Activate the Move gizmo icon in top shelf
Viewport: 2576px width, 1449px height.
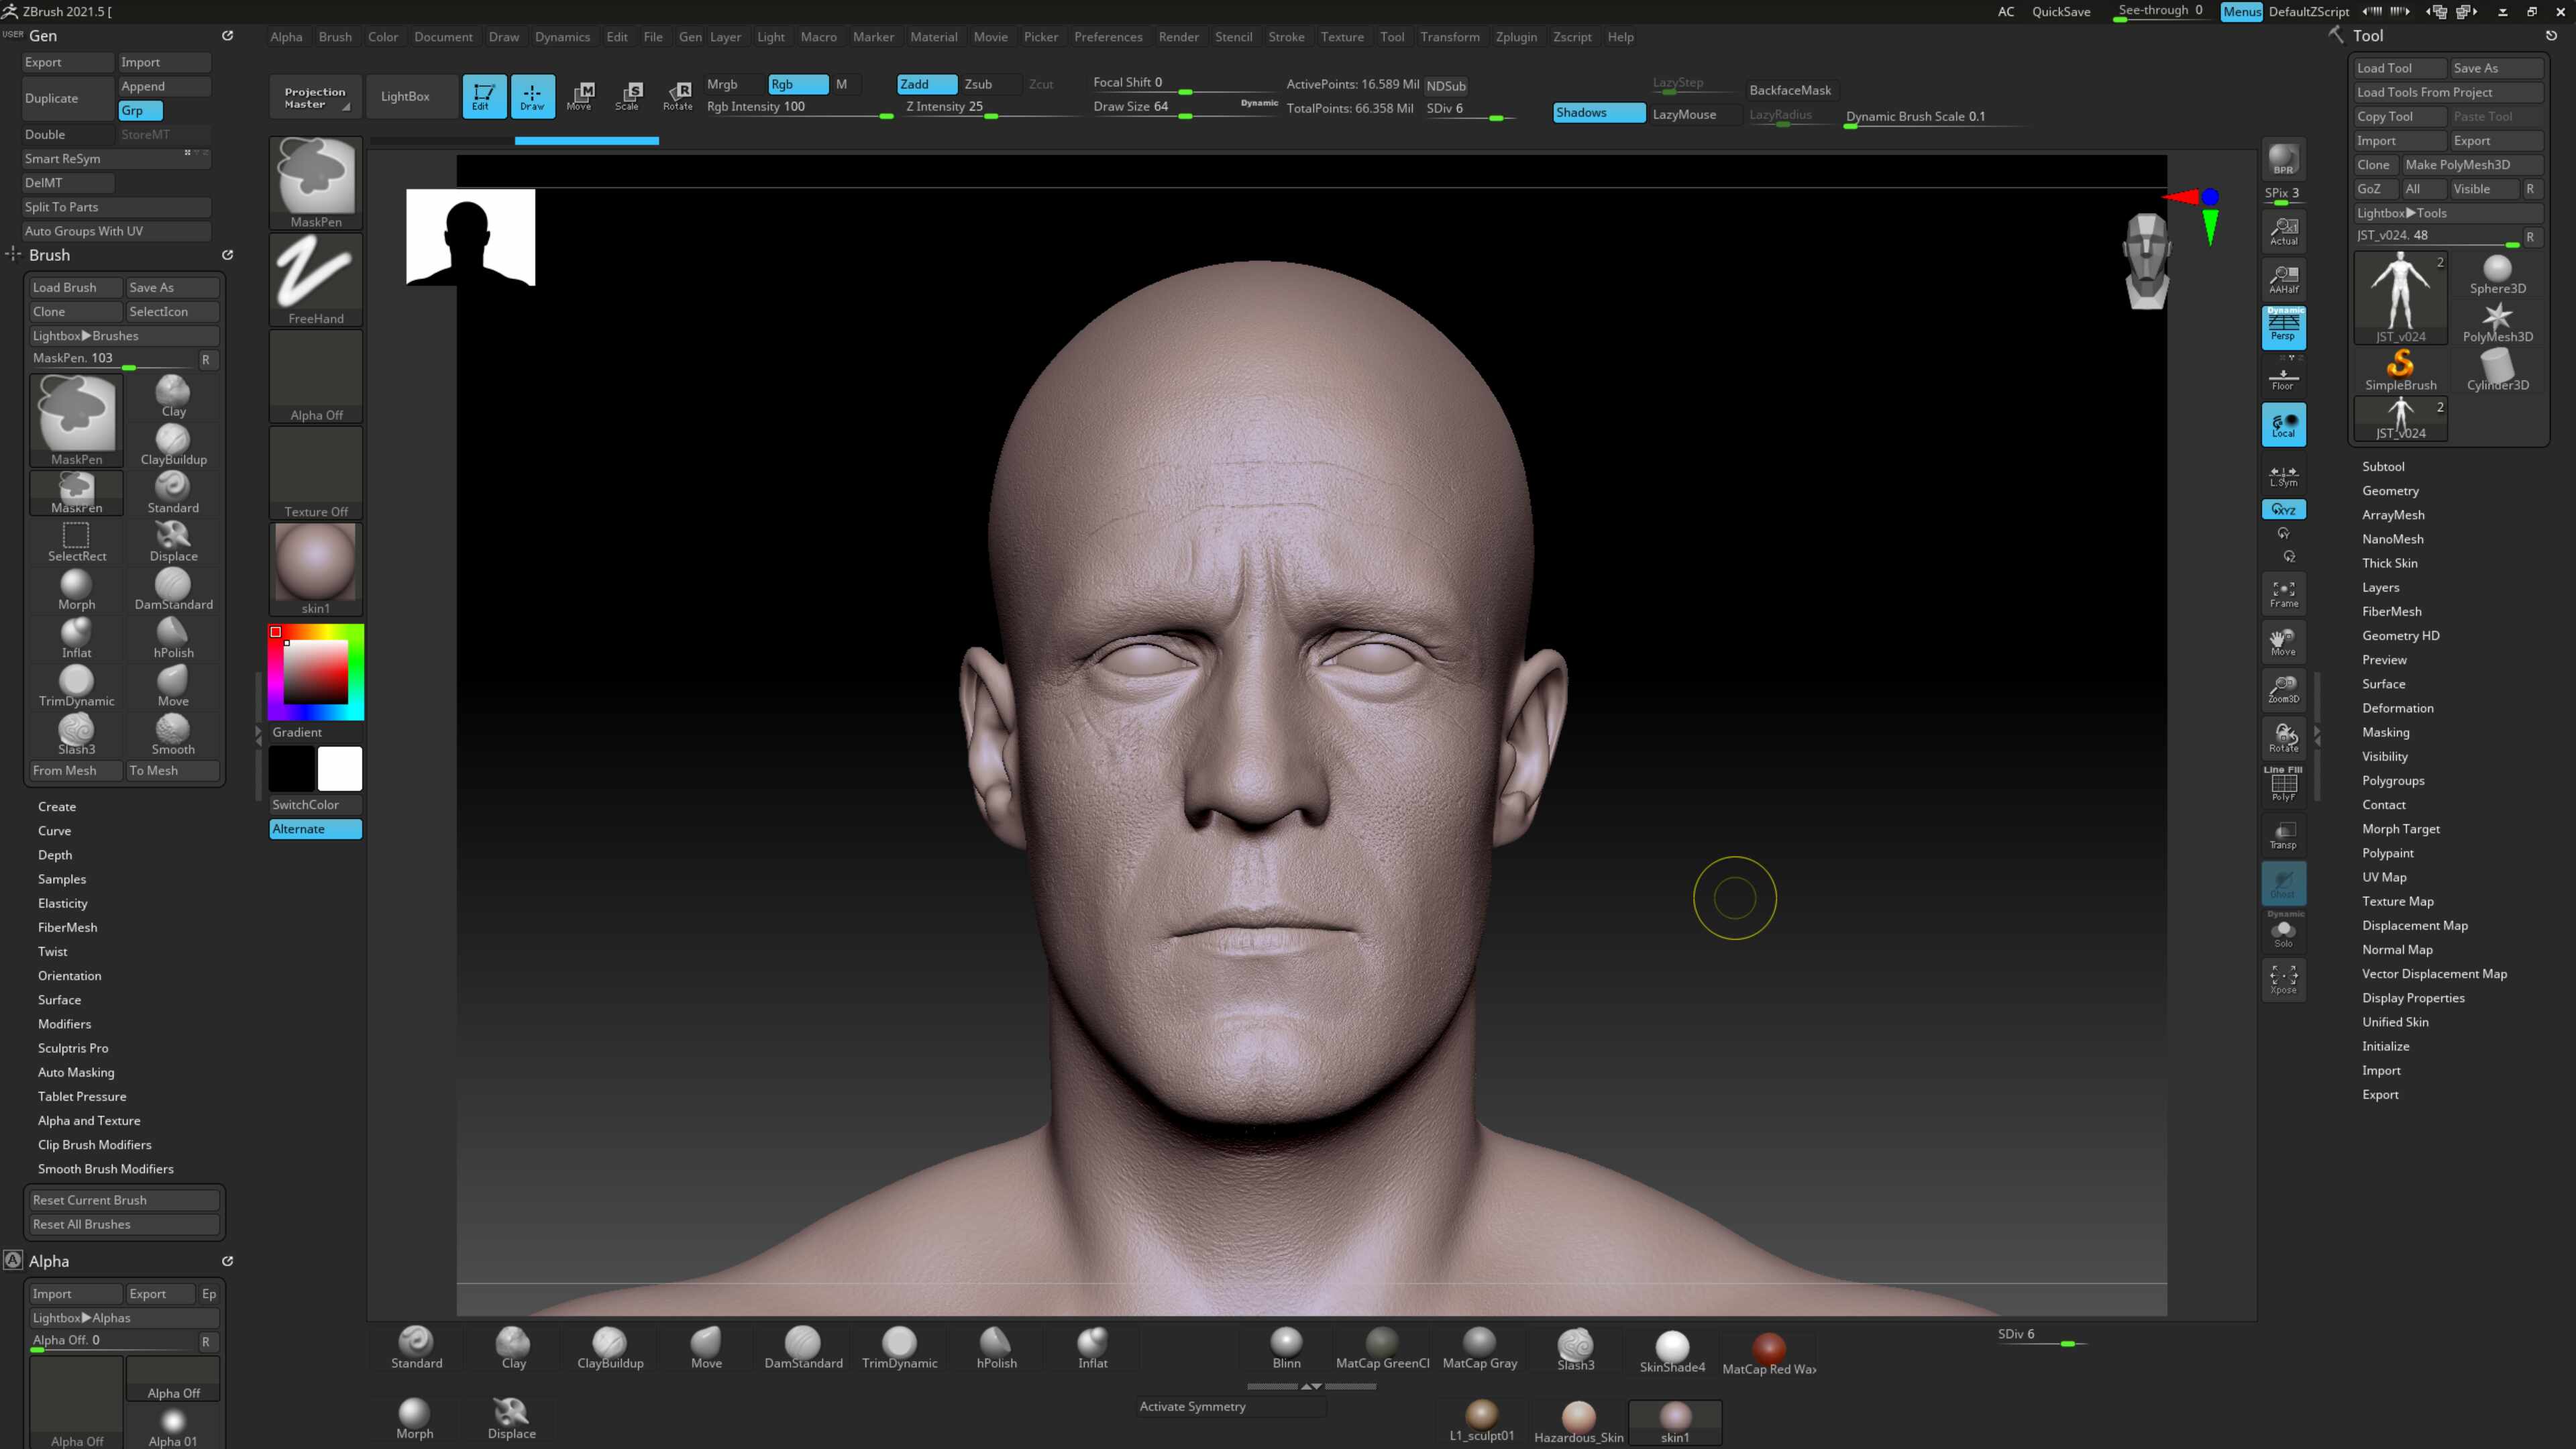(x=580, y=96)
